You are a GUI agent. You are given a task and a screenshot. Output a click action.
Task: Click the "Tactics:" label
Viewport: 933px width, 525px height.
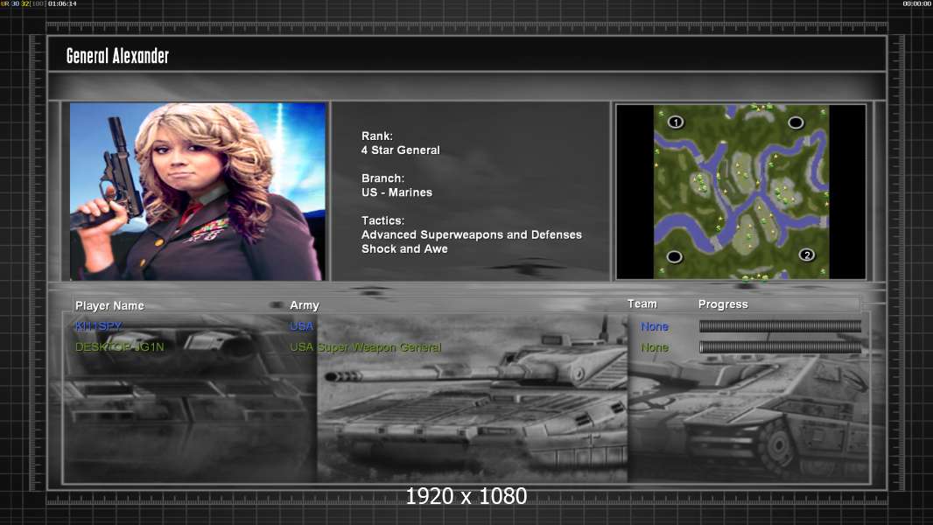382,220
